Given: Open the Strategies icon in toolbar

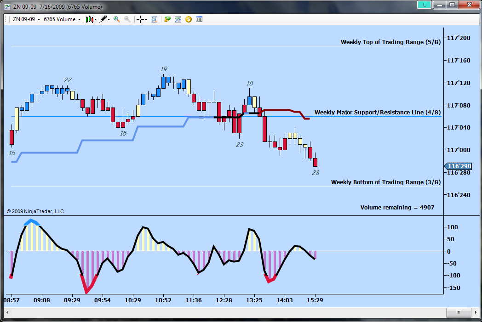Looking at the screenshot, I should pyautogui.click(x=167, y=19).
